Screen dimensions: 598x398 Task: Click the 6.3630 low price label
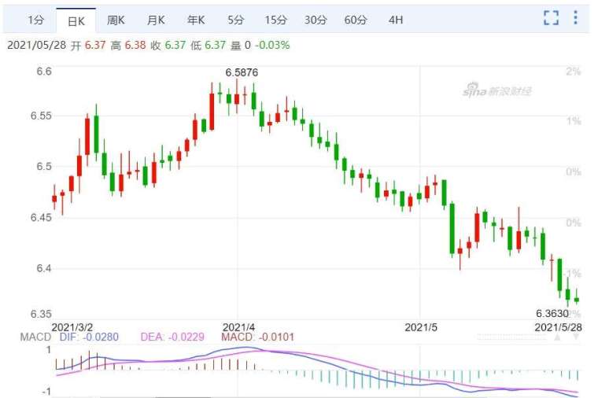(552, 313)
